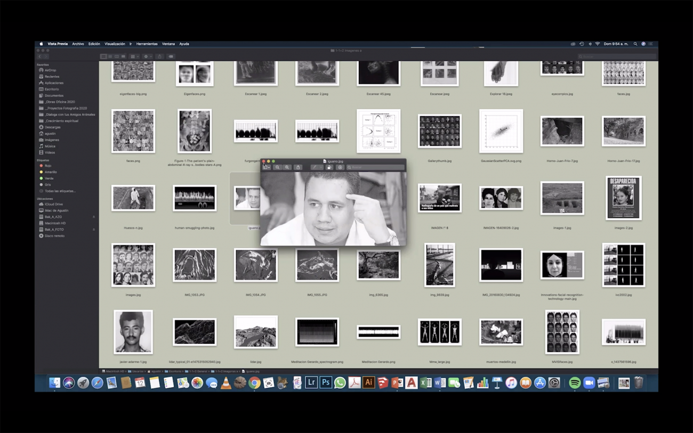Viewport: 693px width, 433px height.
Task: Open Finder from the Dock
Action: [x=54, y=382]
